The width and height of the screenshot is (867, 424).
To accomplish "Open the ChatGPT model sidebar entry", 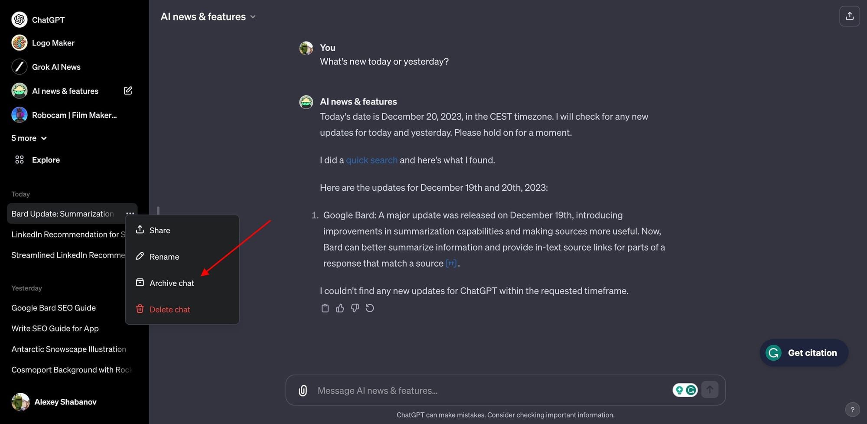I will pos(48,20).
